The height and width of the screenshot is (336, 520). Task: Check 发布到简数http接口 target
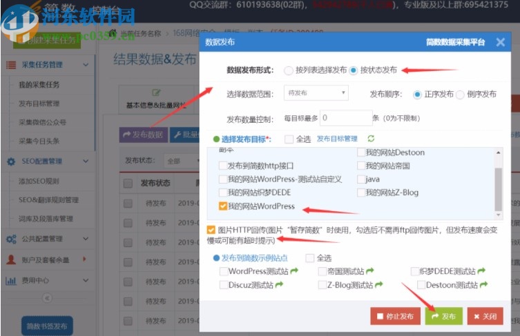(x=223, y=166)
